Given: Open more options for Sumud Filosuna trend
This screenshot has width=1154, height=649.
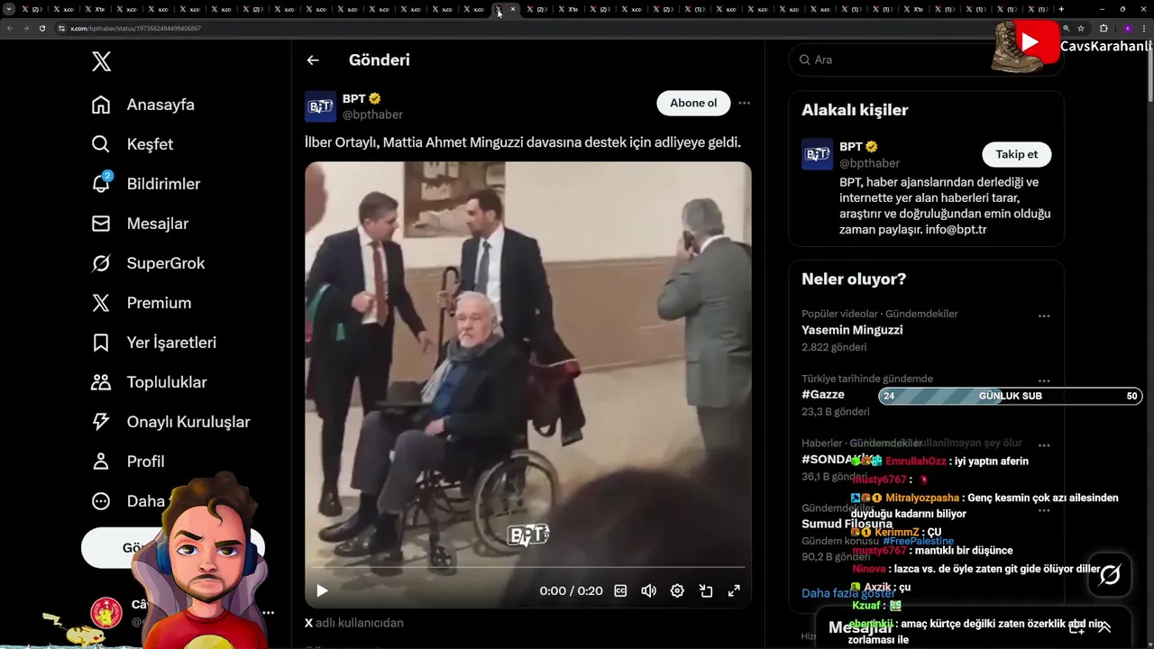Looking at the screenshot, I should click(1044, 510).
